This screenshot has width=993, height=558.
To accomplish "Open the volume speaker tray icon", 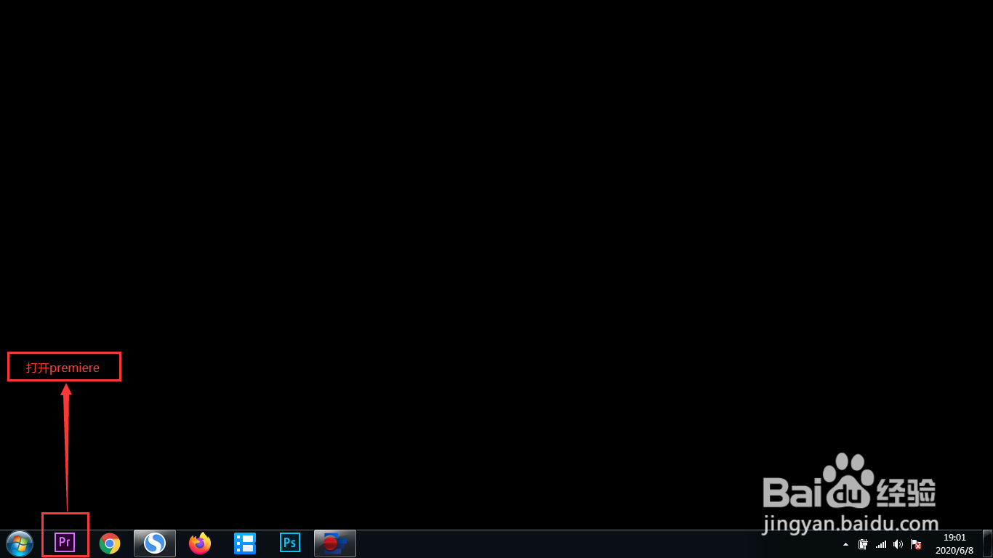I will click(x=898, y=544).
